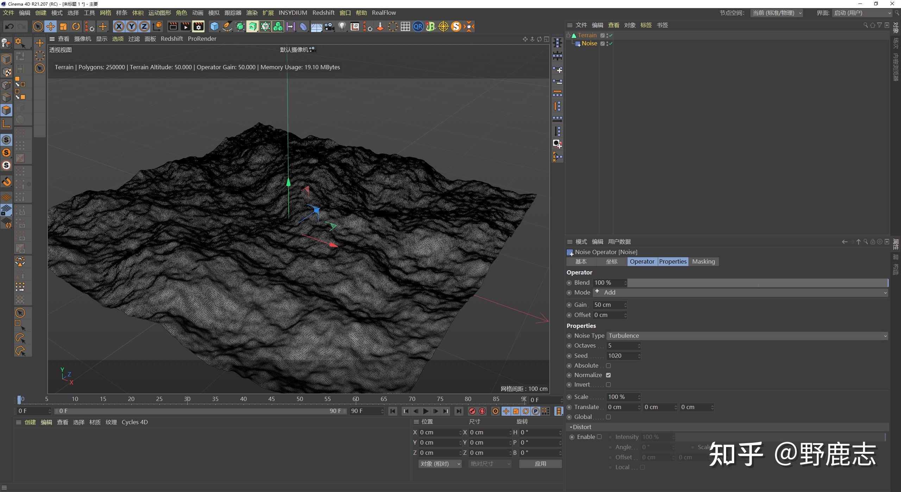Select the Rotate tool
This screenshot has width=901, height=492.
[76, 27]
